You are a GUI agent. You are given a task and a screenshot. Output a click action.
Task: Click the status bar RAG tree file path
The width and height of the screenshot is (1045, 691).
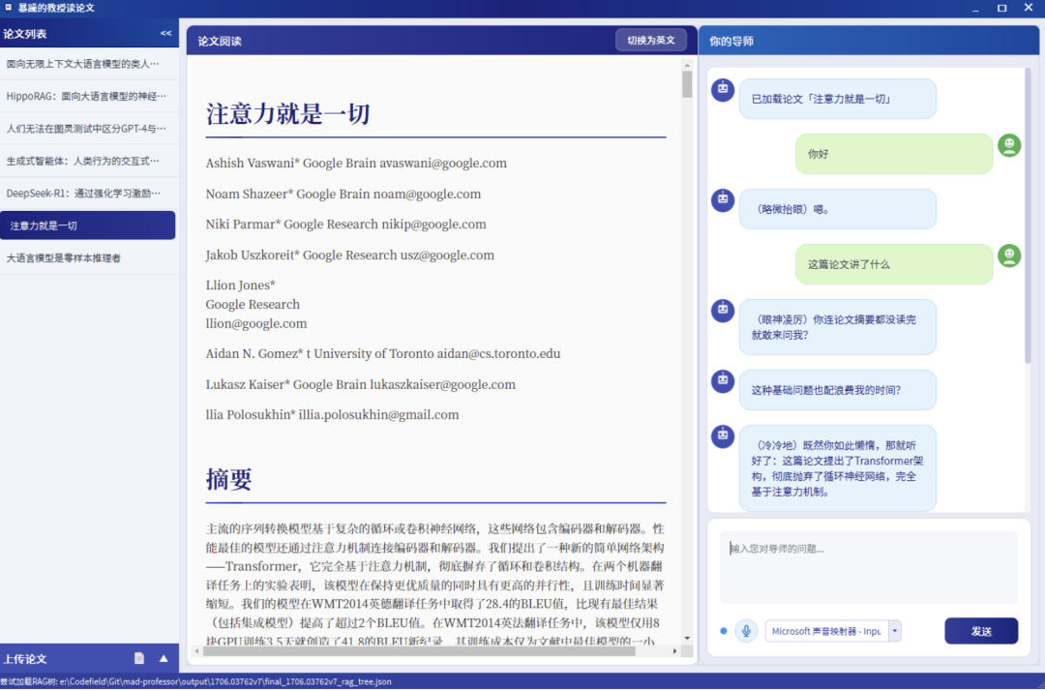pyautogui.click(x=195, y=681)
